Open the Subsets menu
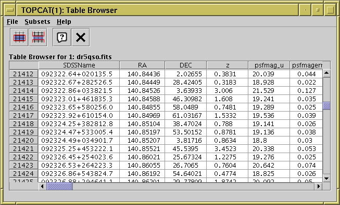 37,22
